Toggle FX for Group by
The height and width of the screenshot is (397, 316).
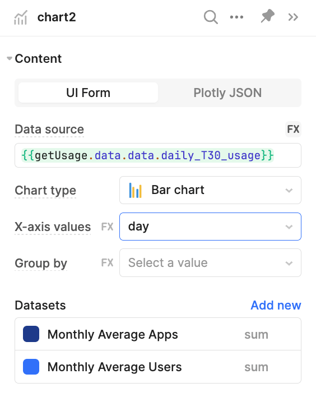tap(107, 263)
